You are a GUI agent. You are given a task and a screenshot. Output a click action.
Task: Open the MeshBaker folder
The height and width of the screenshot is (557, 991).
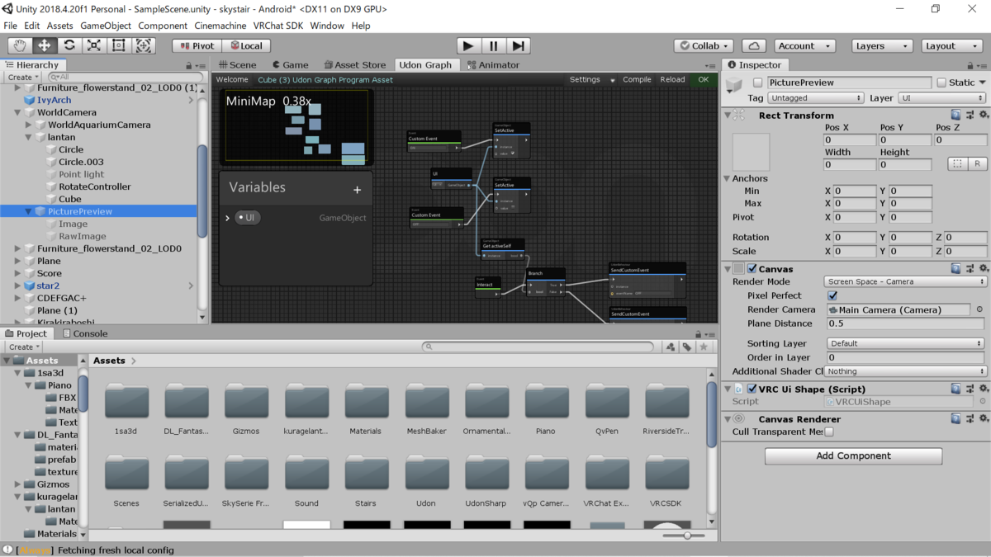tap(426, 408)
